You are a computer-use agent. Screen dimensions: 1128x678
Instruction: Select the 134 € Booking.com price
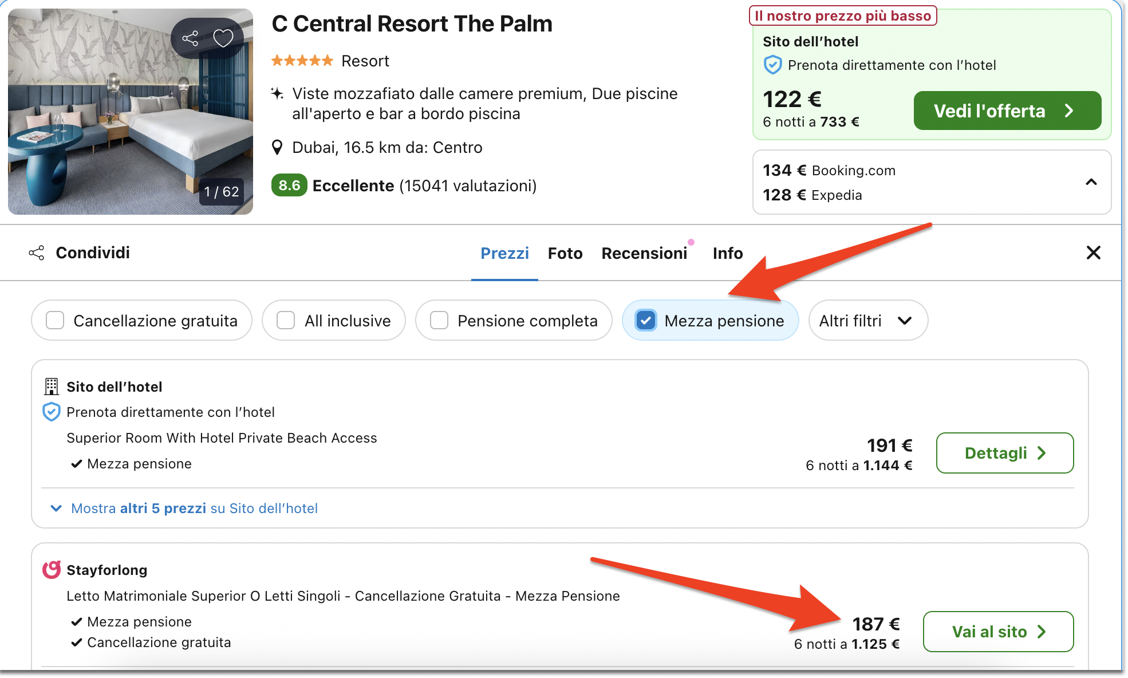(x=829, y=171)
